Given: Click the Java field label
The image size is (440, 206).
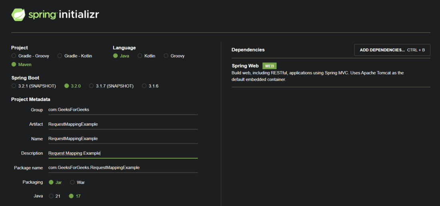Looking at the screenshot, I should 38,196.
